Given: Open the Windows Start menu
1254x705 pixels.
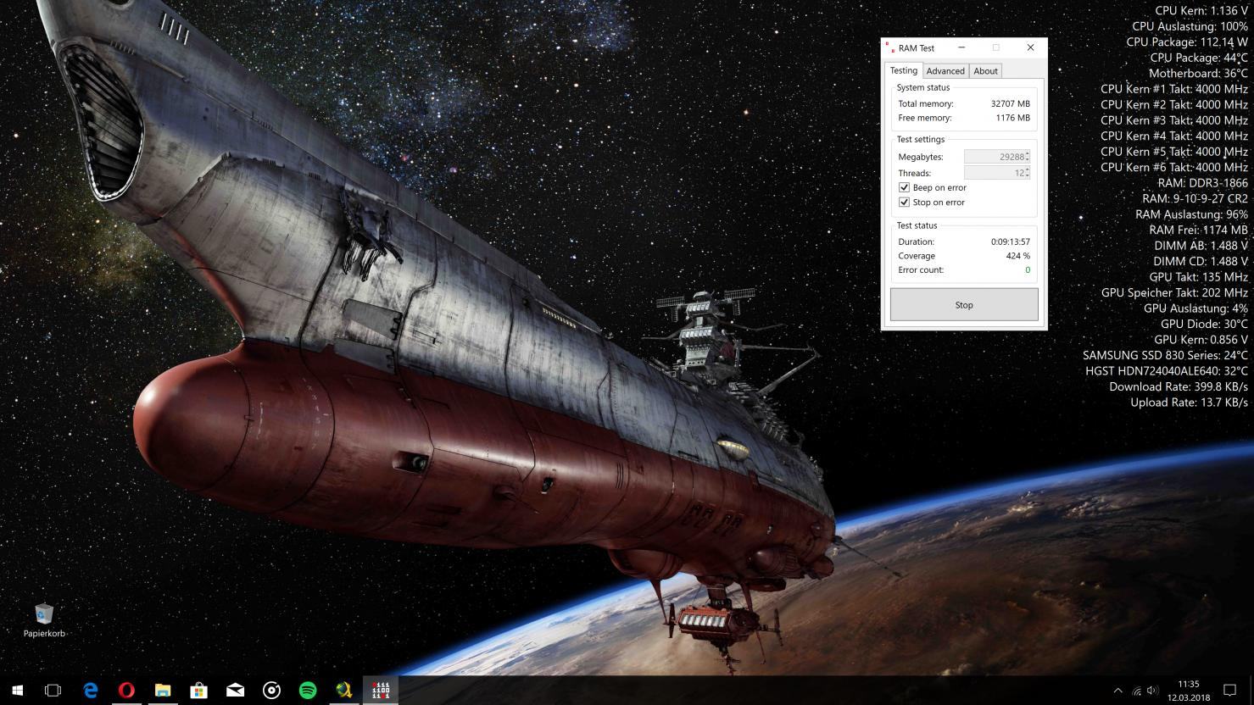Looking at the screenshot, I should 17,690.
